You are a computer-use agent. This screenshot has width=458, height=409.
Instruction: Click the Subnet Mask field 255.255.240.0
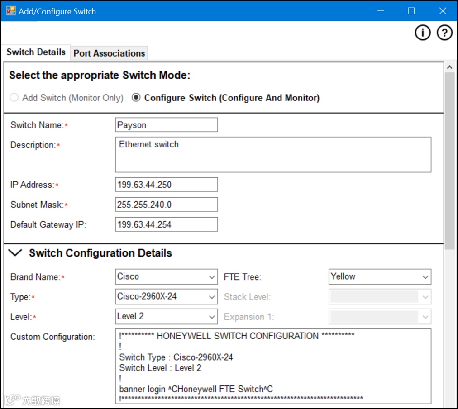166,204
